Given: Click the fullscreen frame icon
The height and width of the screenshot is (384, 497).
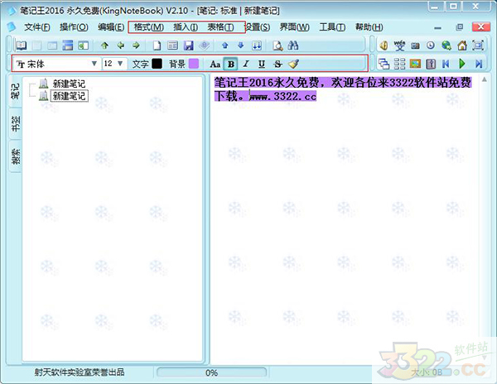Looking at the screenshot, I should 478,46.
